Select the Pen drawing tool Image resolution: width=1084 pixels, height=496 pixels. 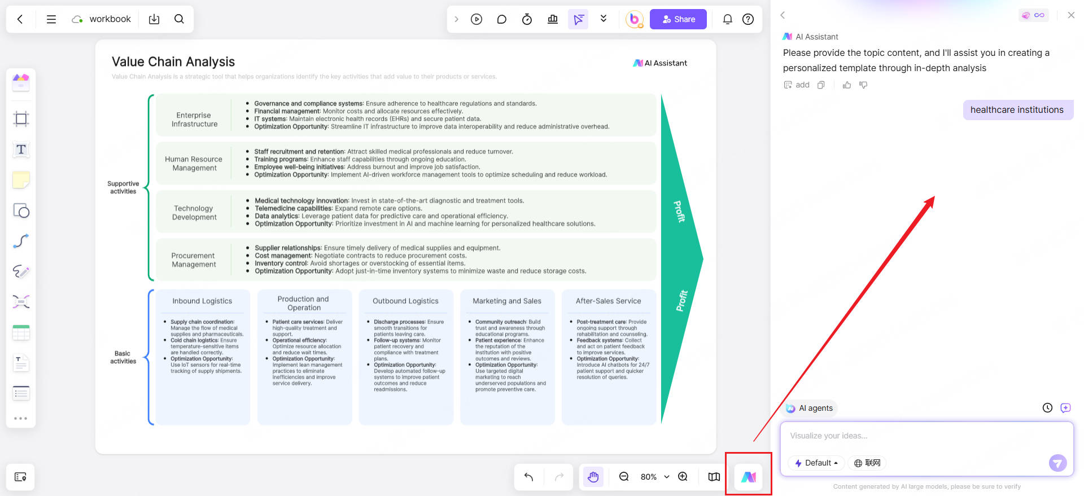[21, 271]
